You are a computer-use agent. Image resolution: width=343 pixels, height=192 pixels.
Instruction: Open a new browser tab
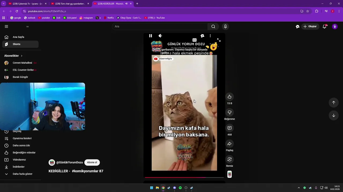137,4
